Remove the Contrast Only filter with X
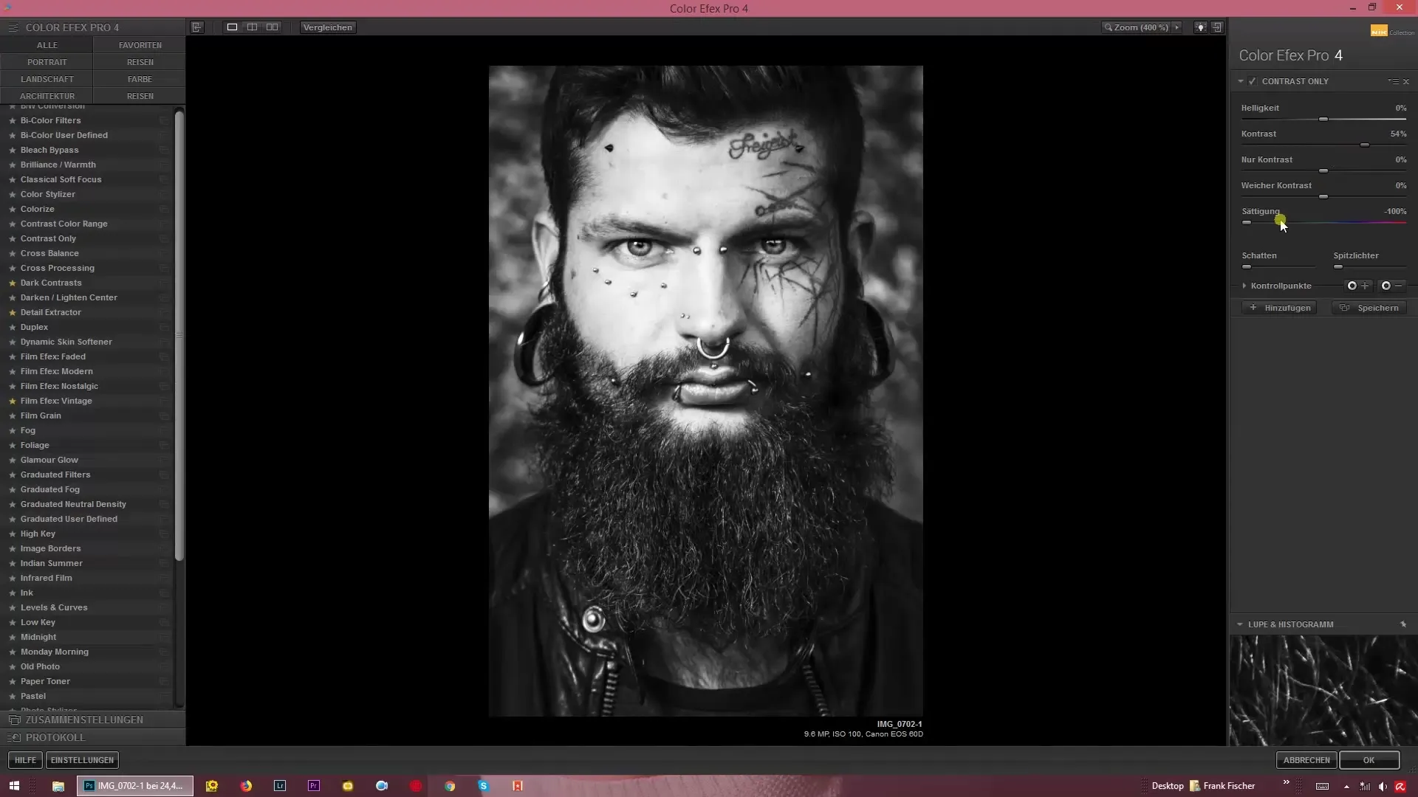This screenshot has width=1418, height=797. [1406, 81]
